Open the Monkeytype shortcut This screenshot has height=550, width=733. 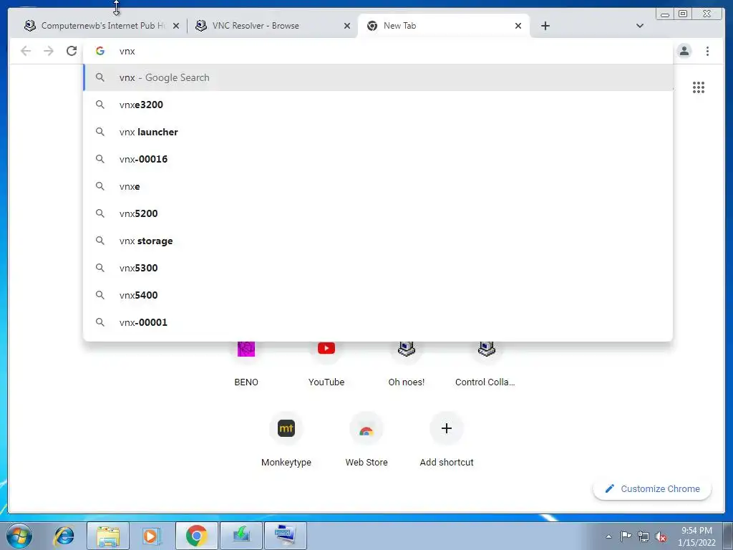click(286, 440)
